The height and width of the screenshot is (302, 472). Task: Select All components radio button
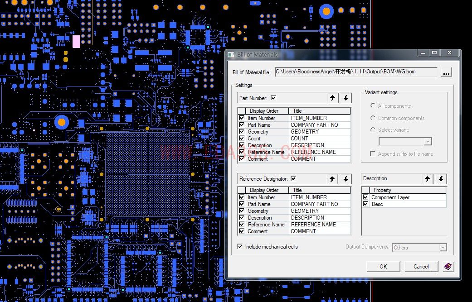[373, 105]
